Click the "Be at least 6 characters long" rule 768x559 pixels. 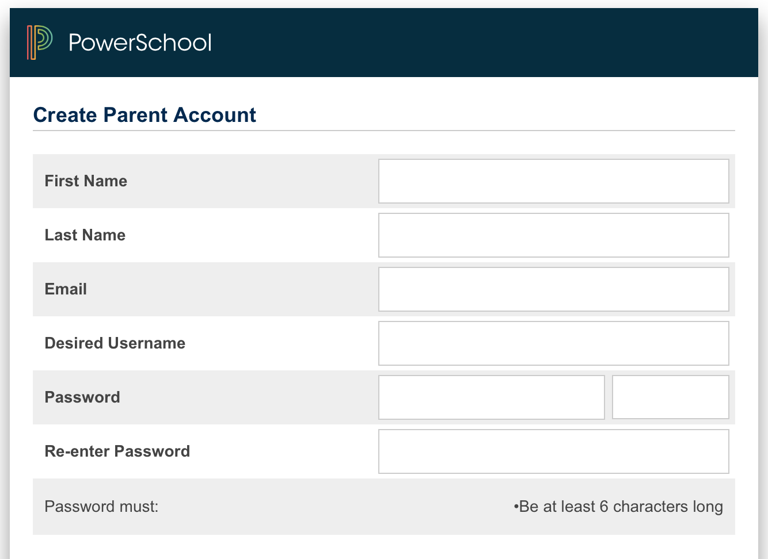(618, 507)
